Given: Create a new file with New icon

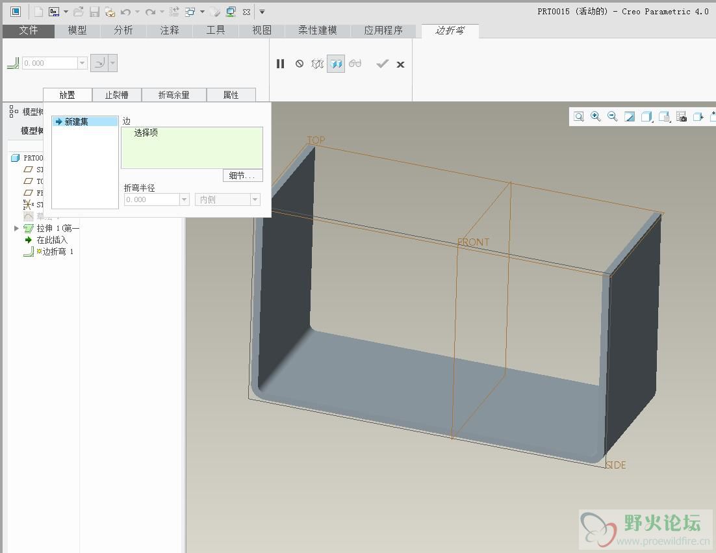Looking at the screenshot, I should point(38,12).
